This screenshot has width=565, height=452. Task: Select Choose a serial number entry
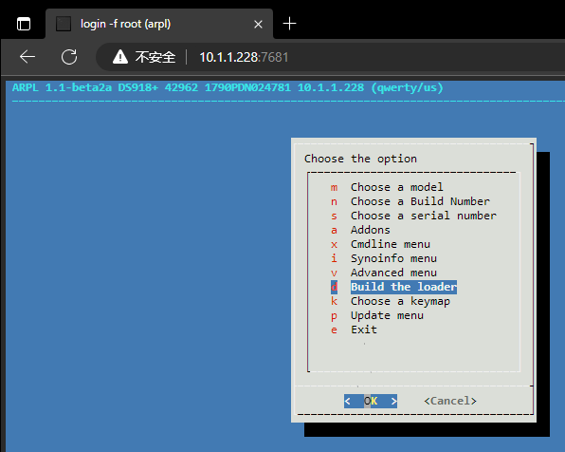click(x=424, y=216)
